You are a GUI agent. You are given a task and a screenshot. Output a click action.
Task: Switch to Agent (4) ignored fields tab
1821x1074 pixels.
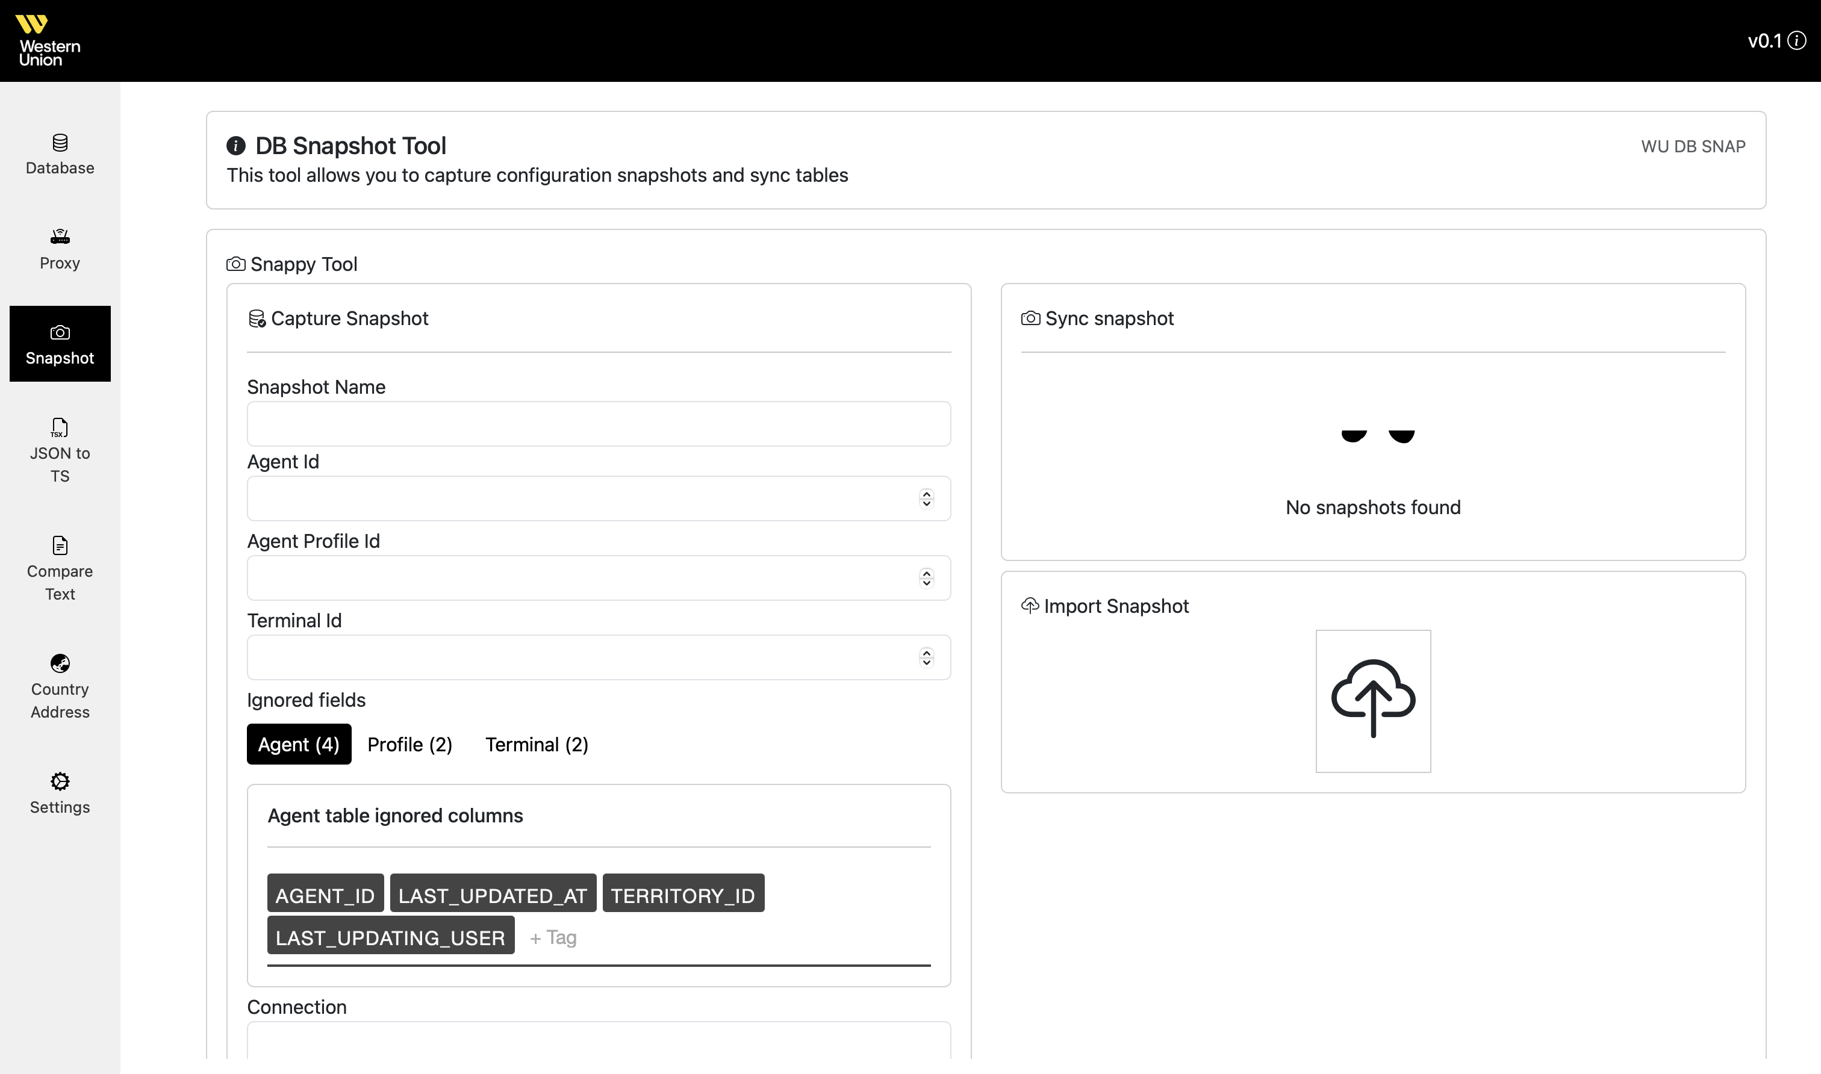tap(299, 744)
